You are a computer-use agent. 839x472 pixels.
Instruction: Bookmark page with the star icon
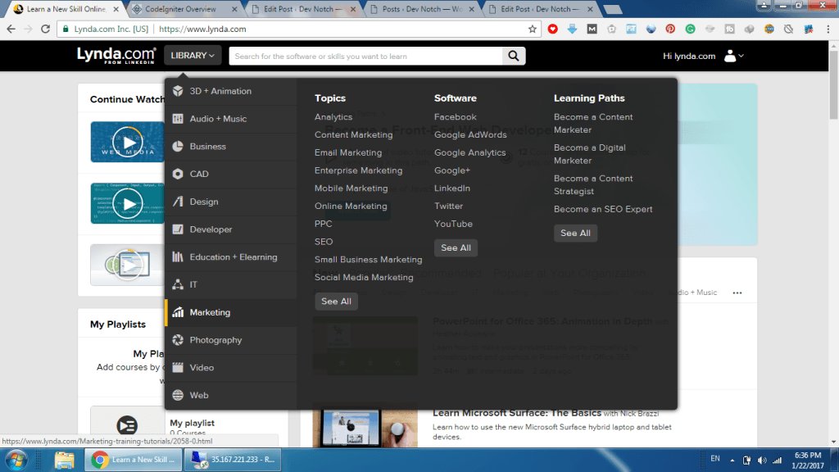click(x=532, y=29)
